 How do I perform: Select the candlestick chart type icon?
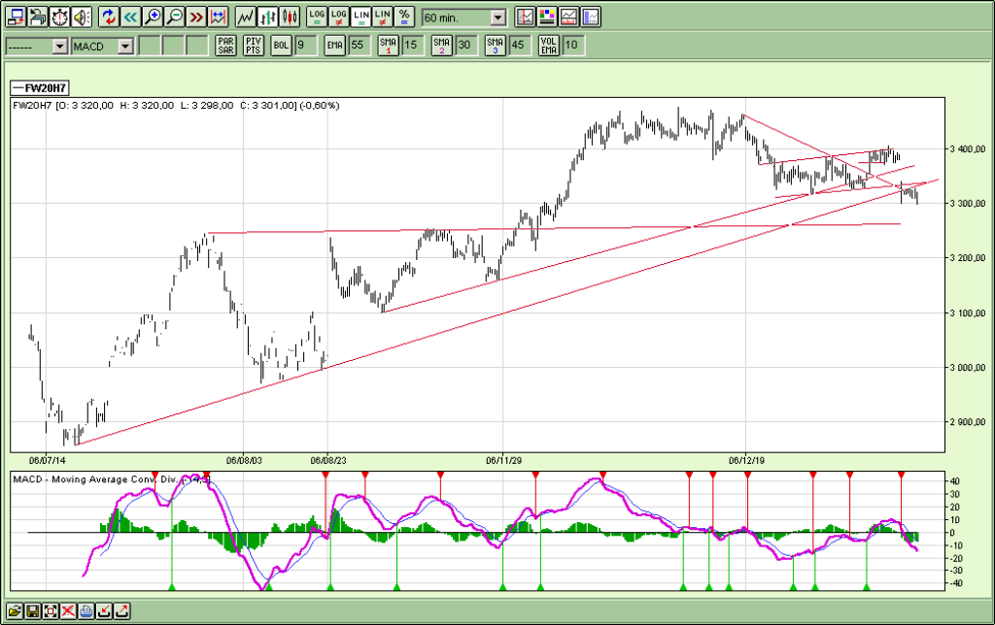pyautogui.click(x=290, y=16)
